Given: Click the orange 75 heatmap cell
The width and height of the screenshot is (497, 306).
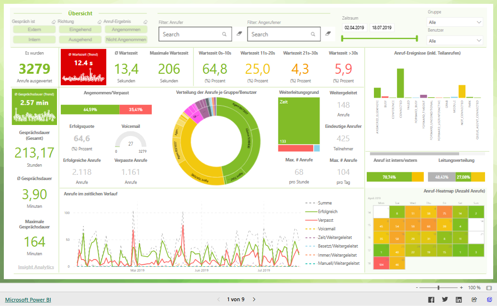Looking at the screenshot, I should tap(445, 213).
